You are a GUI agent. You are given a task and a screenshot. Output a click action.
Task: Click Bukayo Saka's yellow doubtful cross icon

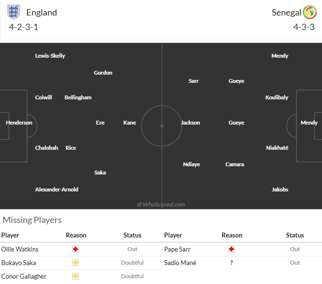pyautogui.click(x=76, y=263)
